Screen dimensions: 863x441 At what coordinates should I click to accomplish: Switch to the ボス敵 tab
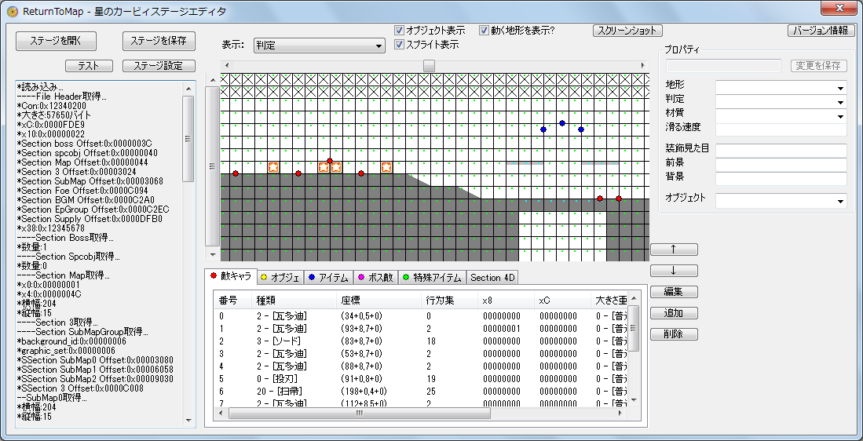(375, 278)
